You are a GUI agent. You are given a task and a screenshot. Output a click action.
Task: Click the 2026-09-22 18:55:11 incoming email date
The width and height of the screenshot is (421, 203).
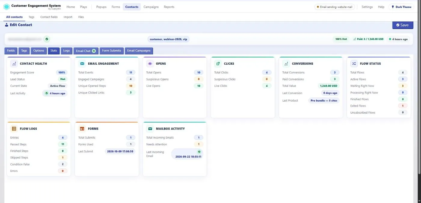click(188, 157)
